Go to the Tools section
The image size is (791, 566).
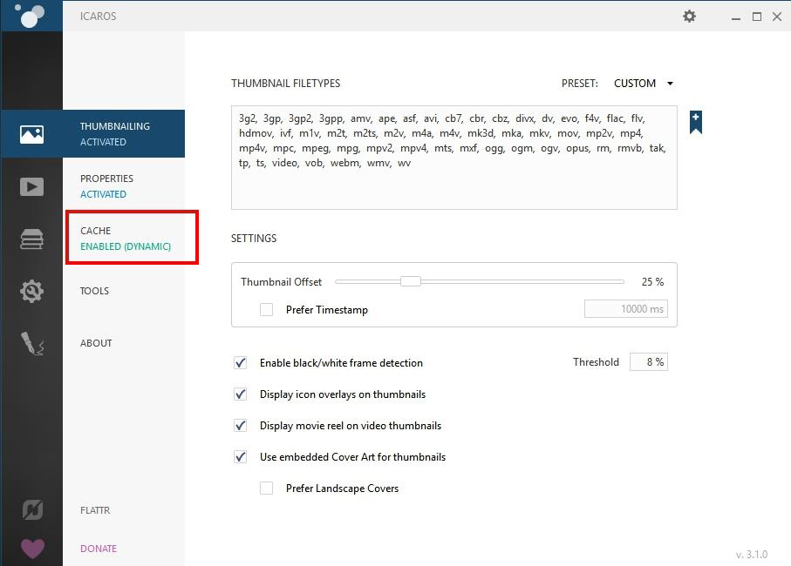click(95, 291)
